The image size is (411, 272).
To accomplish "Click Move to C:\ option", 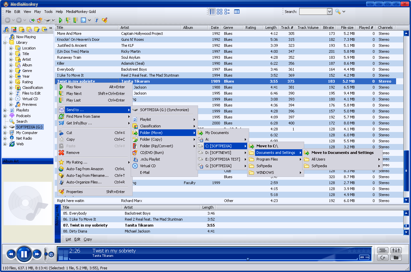I will 276,146.
